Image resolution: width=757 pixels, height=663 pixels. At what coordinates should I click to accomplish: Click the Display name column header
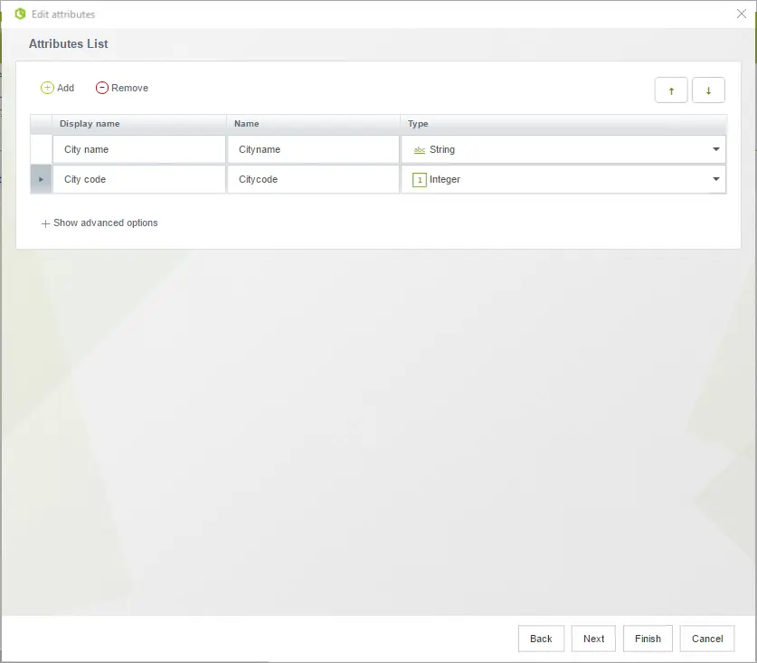pos(139,124)
